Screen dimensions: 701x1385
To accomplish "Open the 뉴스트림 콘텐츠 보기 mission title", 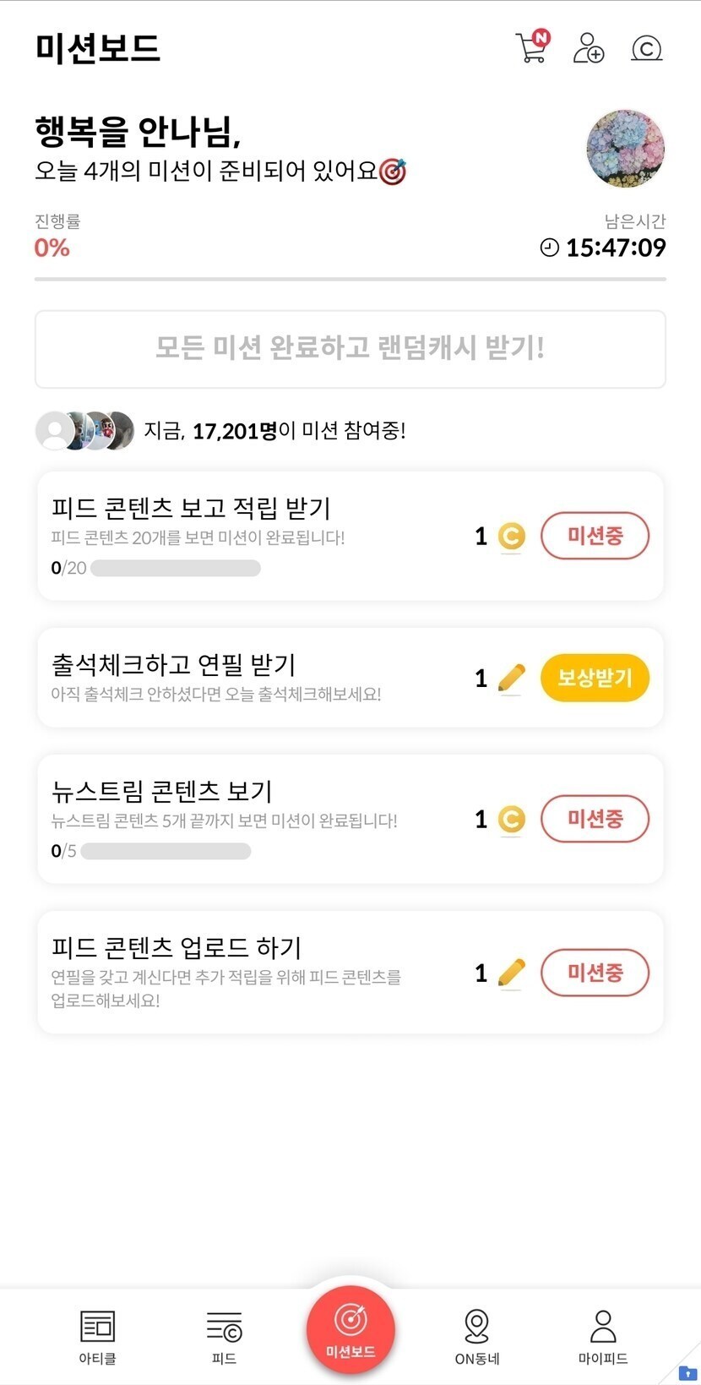I will point(161,791).
